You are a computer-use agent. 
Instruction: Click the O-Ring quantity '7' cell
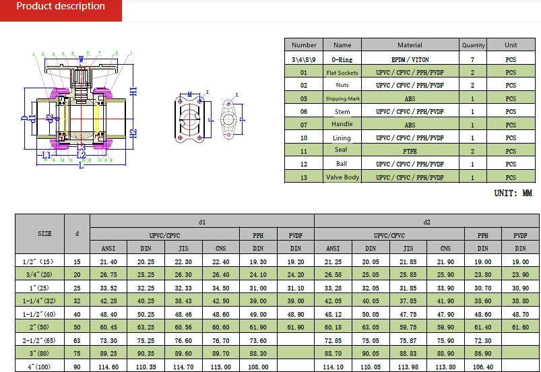point(473,59)
